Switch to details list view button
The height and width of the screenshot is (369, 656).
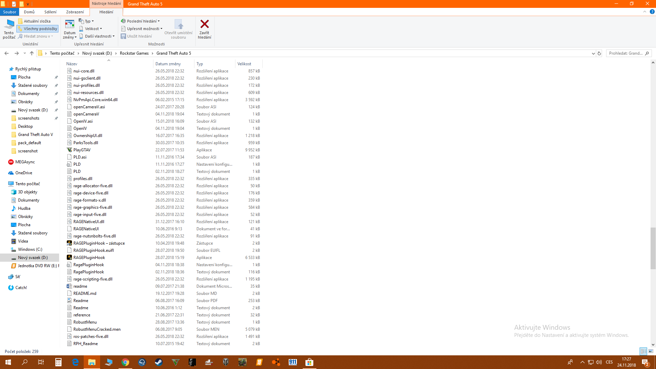click(643, 351)
